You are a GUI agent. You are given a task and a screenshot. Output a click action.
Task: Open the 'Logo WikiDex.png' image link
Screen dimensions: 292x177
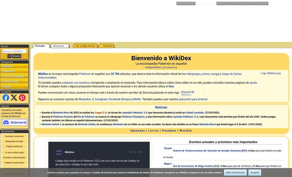[x=271, y=73]
